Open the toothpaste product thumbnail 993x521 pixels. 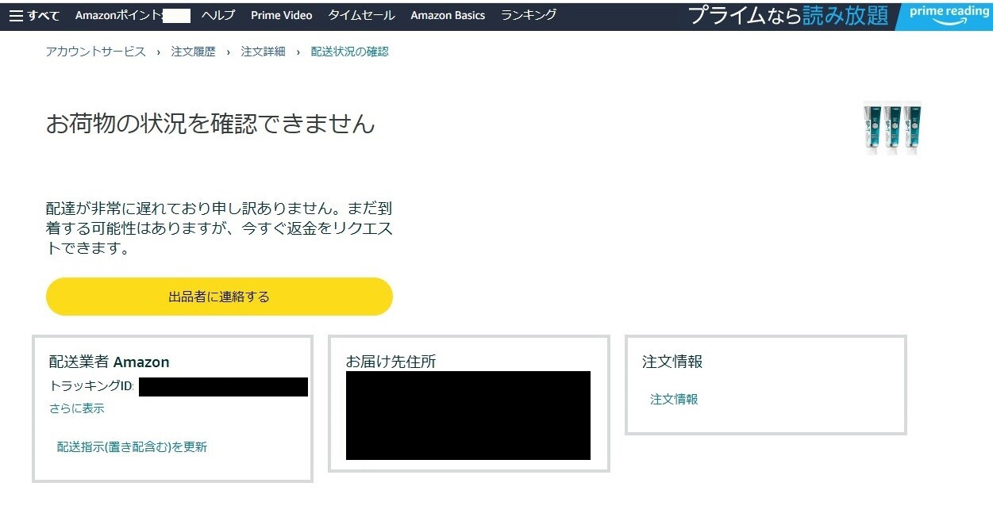[894, 127]
